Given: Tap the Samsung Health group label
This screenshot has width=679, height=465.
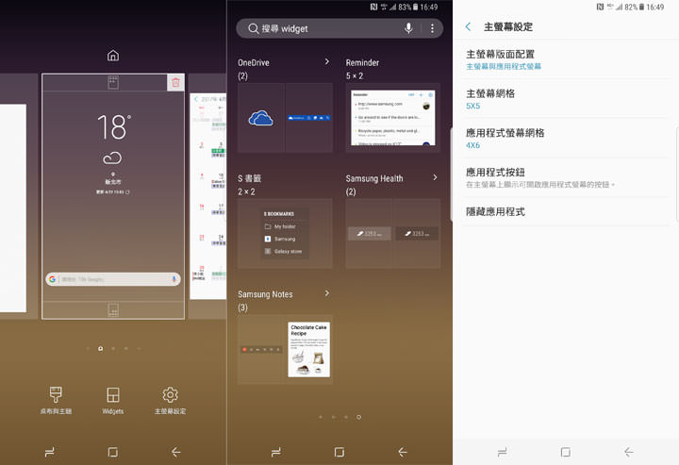Looking at the screenshot, I should (x=374, y=178).
